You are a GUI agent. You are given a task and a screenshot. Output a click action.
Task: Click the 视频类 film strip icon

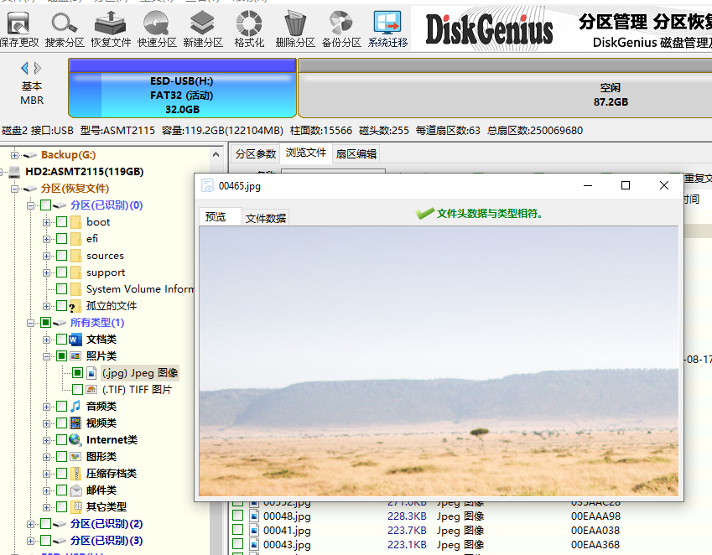(75, 423)
